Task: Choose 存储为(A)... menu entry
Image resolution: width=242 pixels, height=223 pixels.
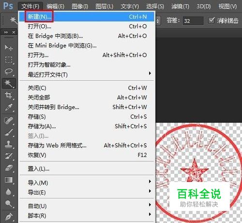Action: click(x=87, y=126)
